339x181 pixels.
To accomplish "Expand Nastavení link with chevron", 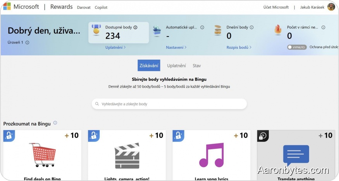I will point(176,47).
